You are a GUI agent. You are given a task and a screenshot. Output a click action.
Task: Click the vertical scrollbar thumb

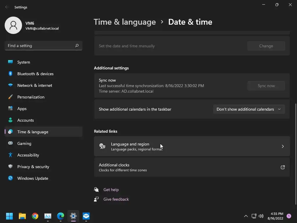pos(296,154)
